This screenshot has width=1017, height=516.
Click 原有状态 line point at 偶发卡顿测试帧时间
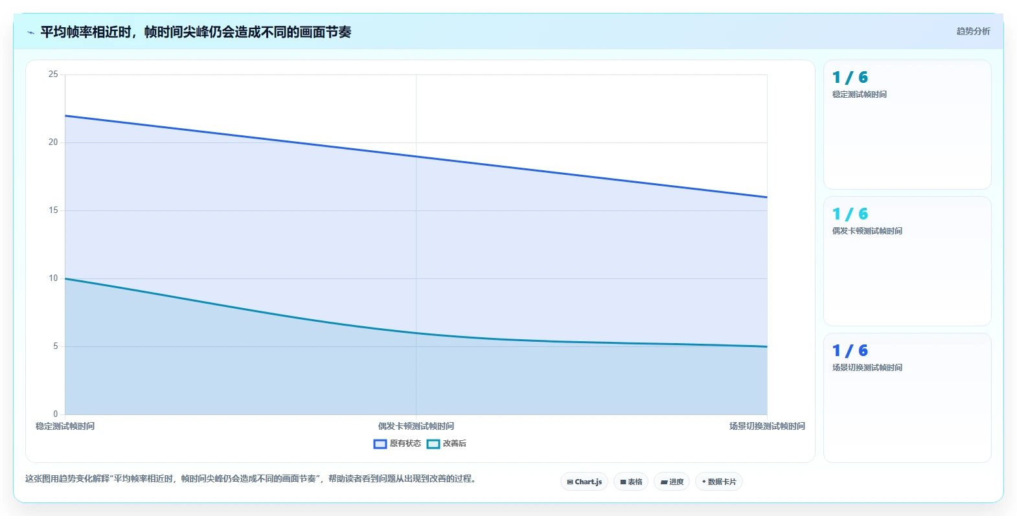[x=416, y=156]
